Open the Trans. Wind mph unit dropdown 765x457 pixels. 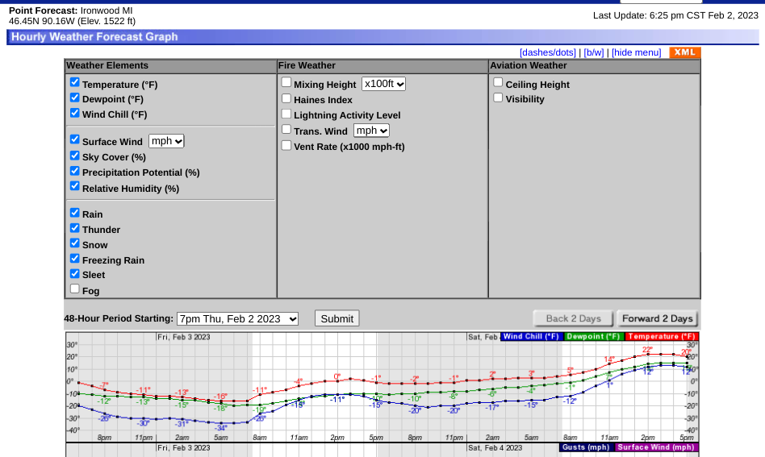(371, 131)
